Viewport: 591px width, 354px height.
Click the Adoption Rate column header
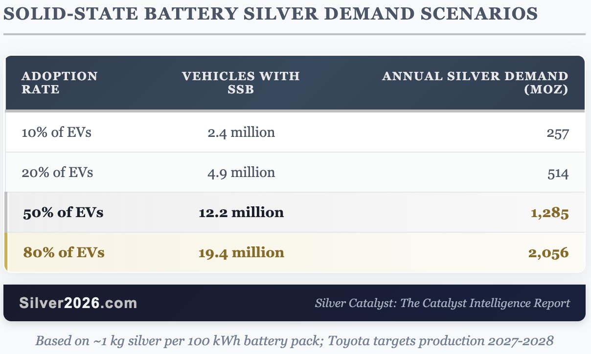point(60,83)
